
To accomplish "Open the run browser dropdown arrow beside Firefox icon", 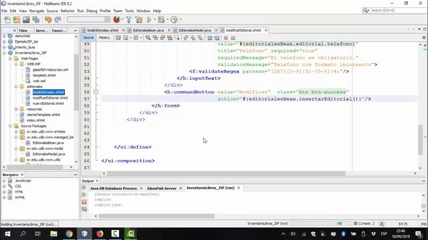I will (x=122, y=19).
